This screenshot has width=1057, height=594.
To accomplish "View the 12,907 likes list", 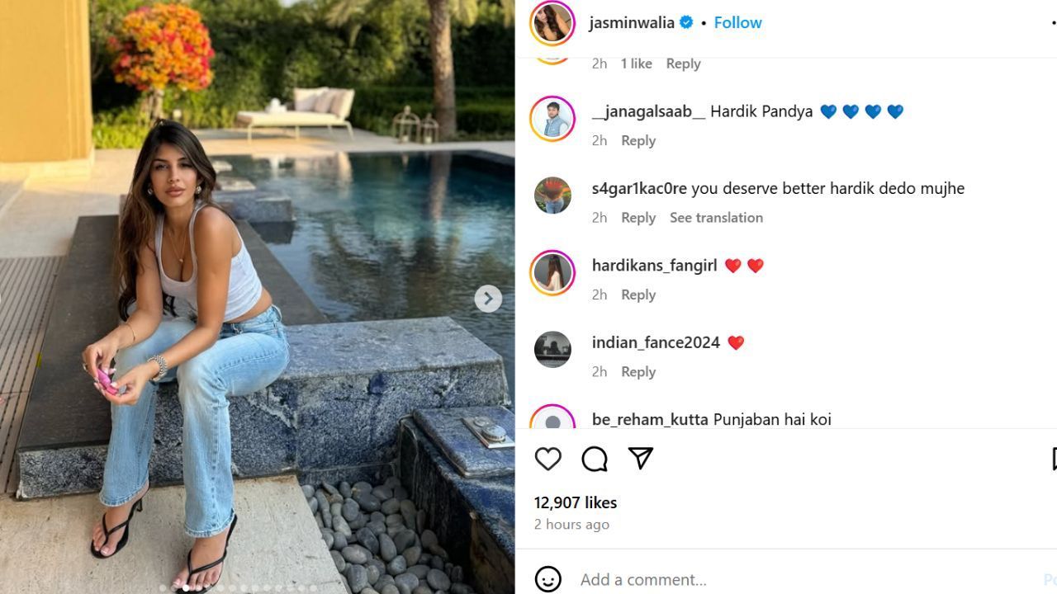I will (576, 502).
